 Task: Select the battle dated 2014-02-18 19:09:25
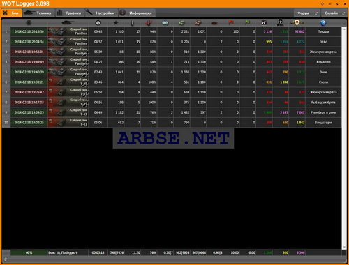[x=29, y=112]
